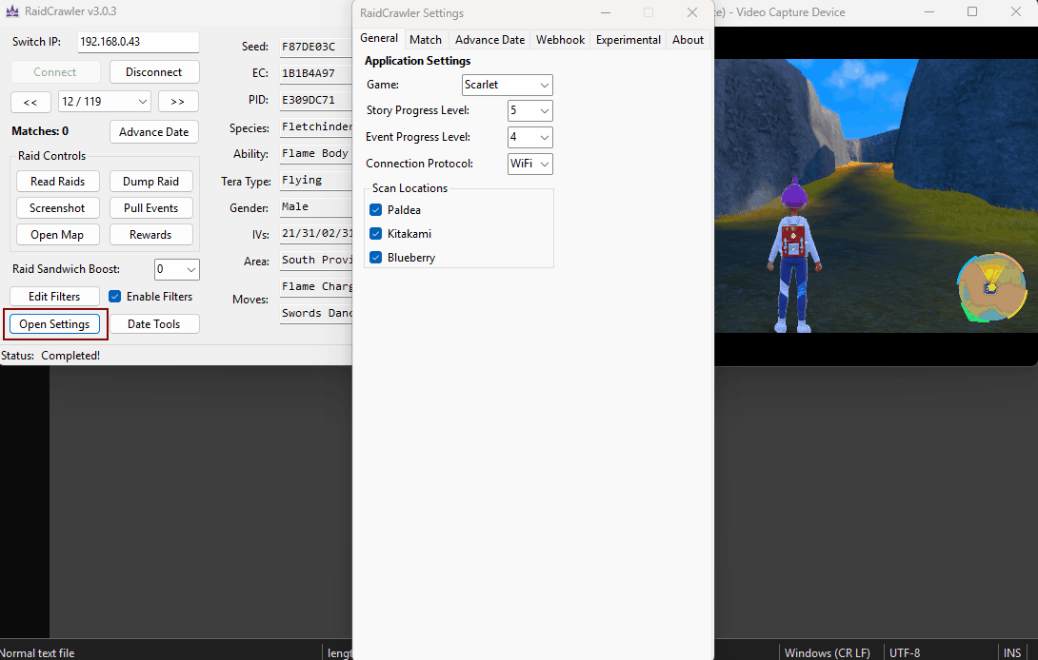Image resolution: width=1038 pixels, height=660 pixels.
Task: Click the Tera Type field Flying
Action: coord(316,180)
